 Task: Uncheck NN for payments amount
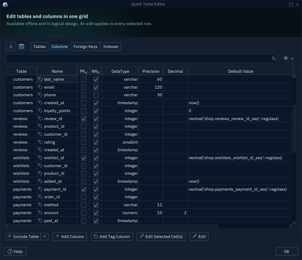coord(96,213)
